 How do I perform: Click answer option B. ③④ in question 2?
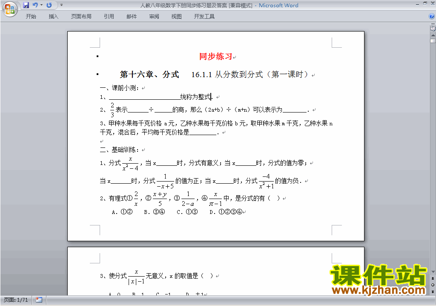tap(155, 212)
